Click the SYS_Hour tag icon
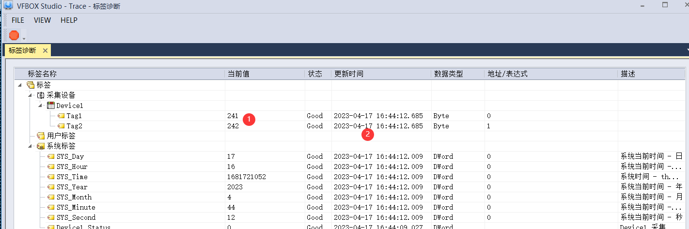689x229 pixels. (51, 167)
